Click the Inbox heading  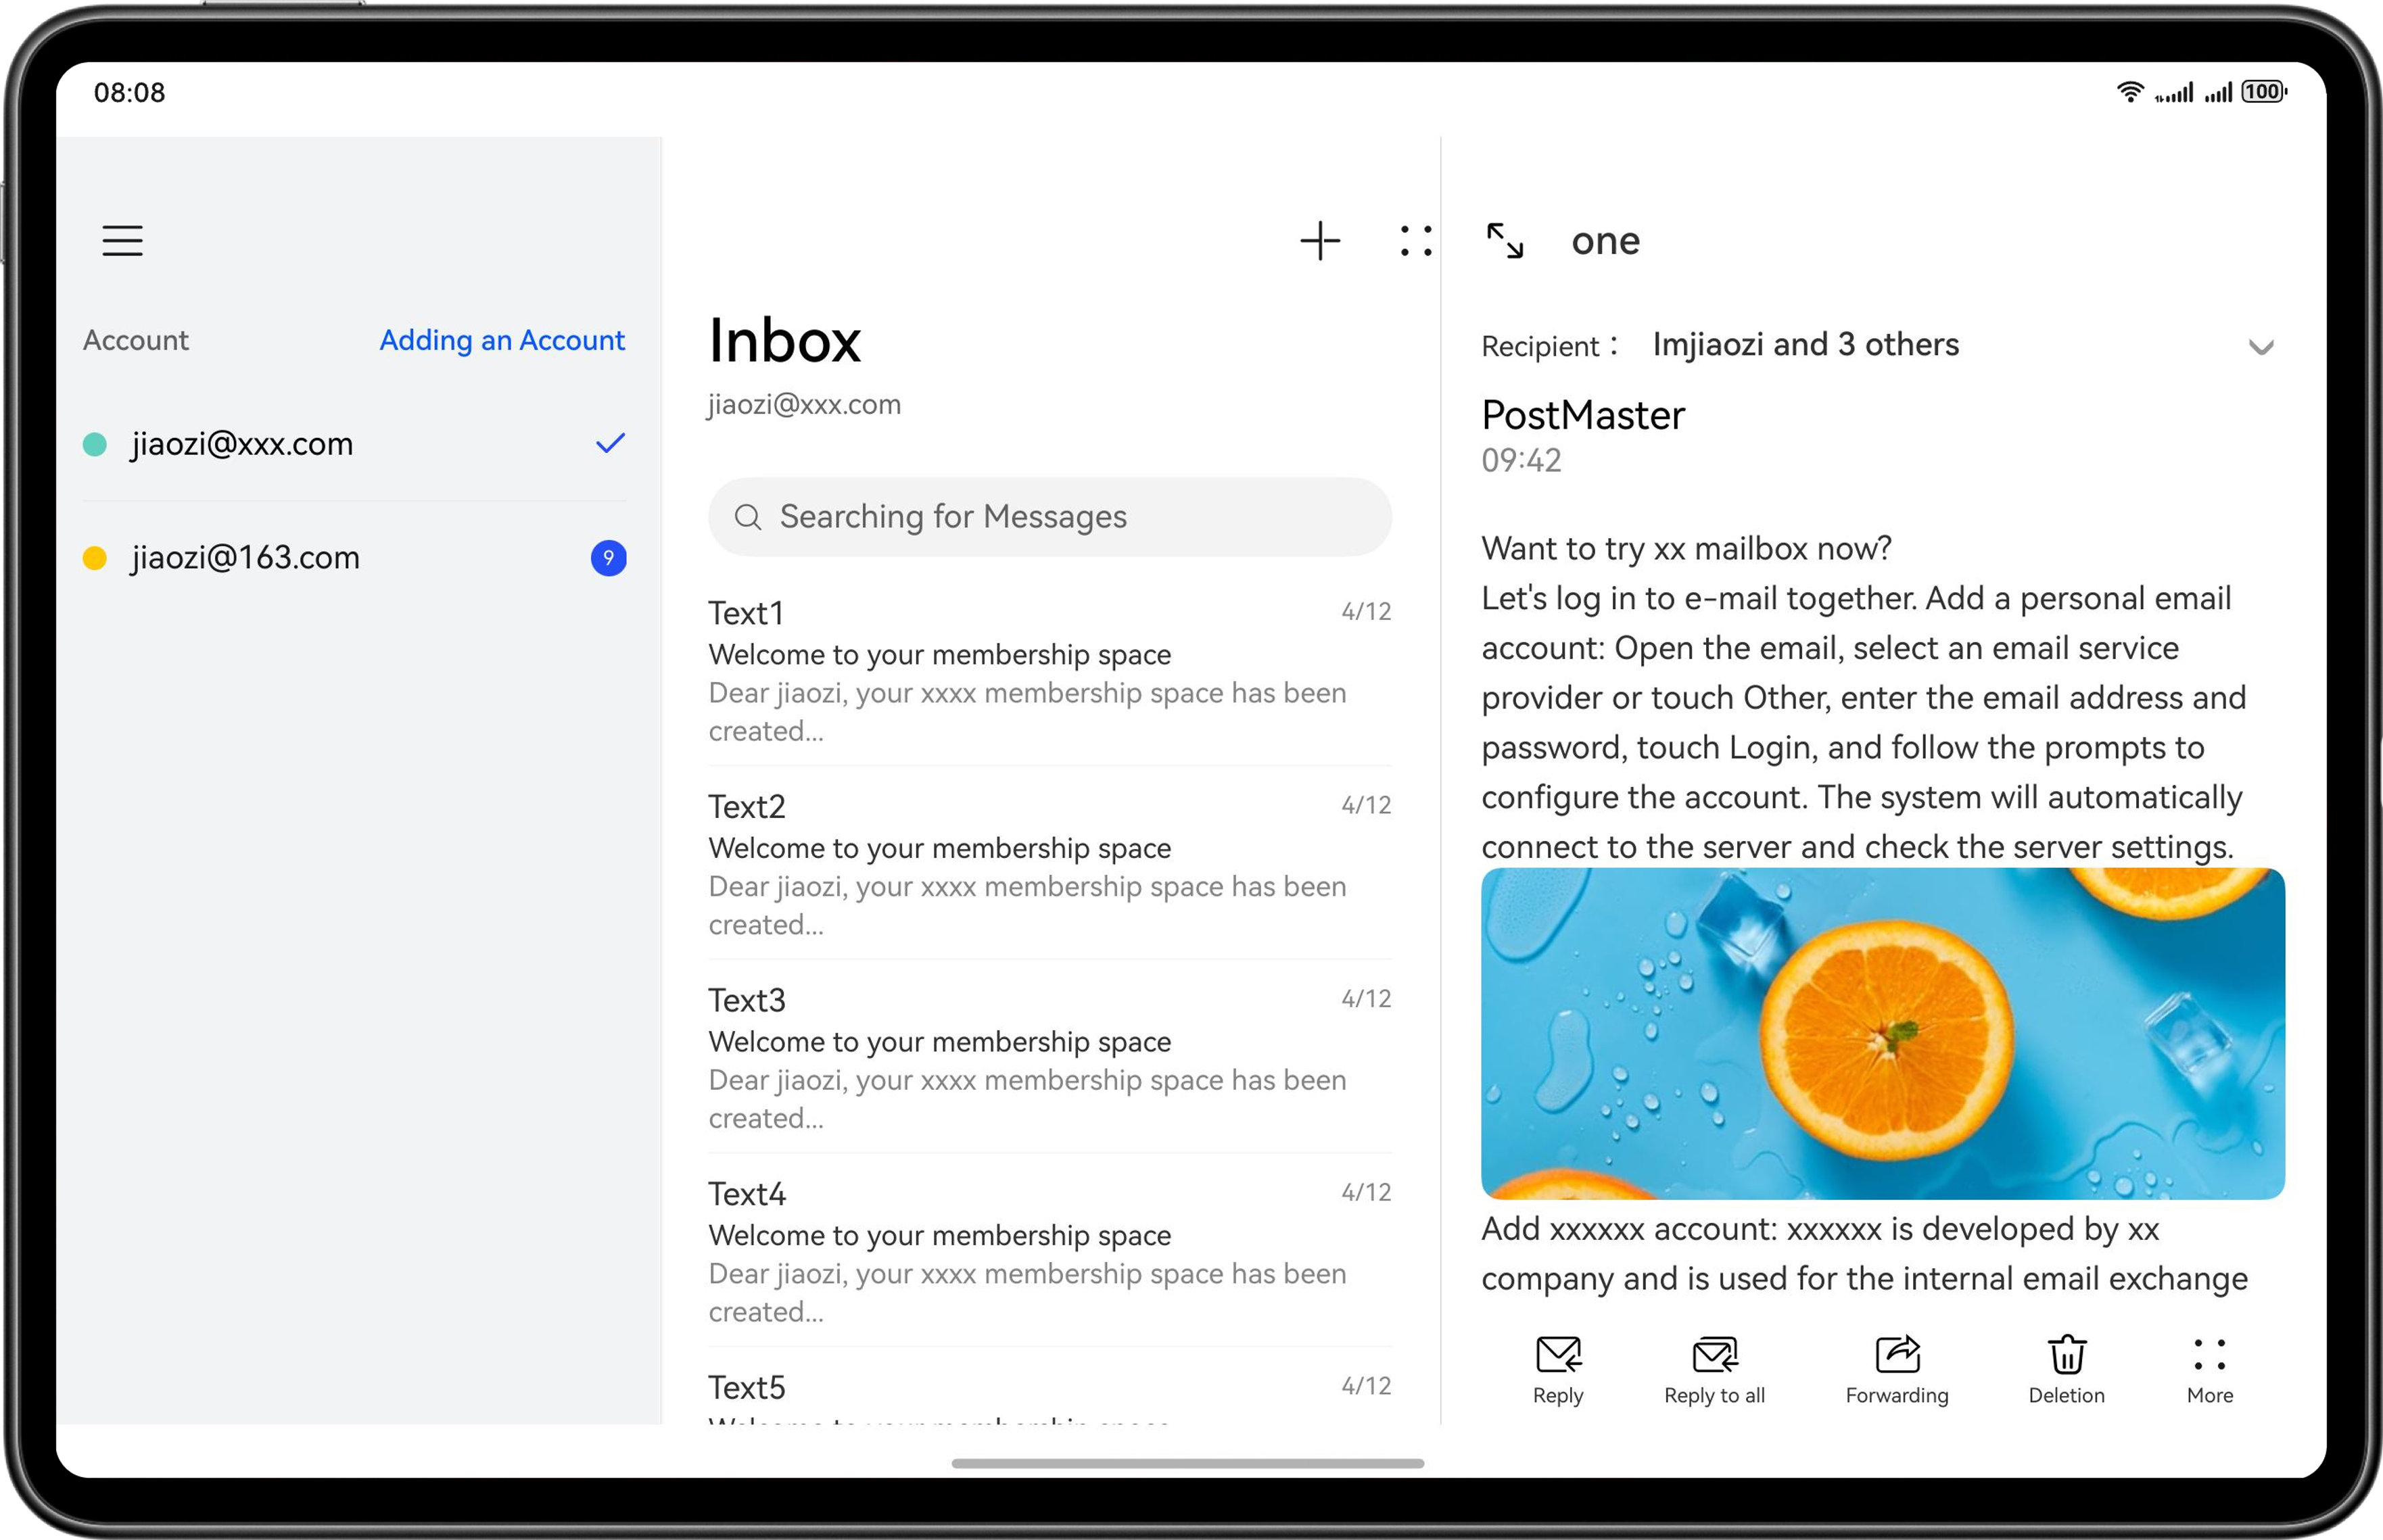pos(785,341)
